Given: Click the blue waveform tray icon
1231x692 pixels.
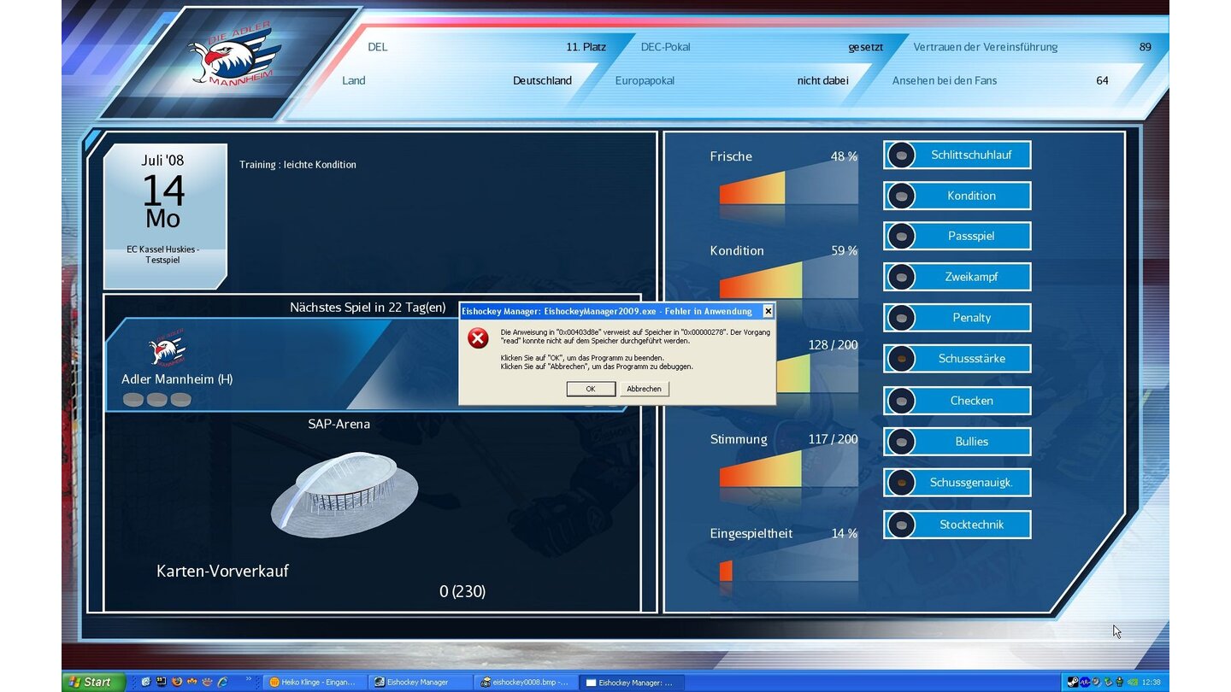Looking at the screenshot, I should pos(1085,682).
